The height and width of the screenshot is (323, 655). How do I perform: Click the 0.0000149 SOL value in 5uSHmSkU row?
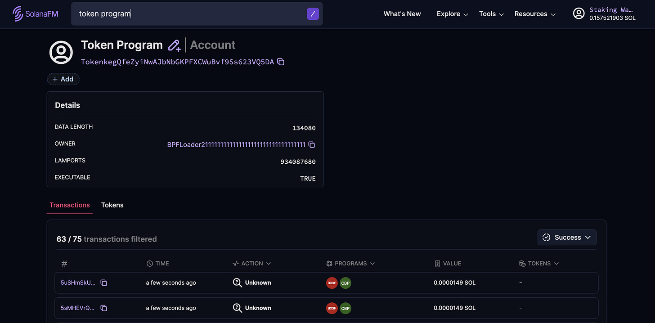[455, 283]
